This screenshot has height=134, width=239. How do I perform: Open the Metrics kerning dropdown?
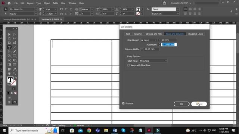92,9
